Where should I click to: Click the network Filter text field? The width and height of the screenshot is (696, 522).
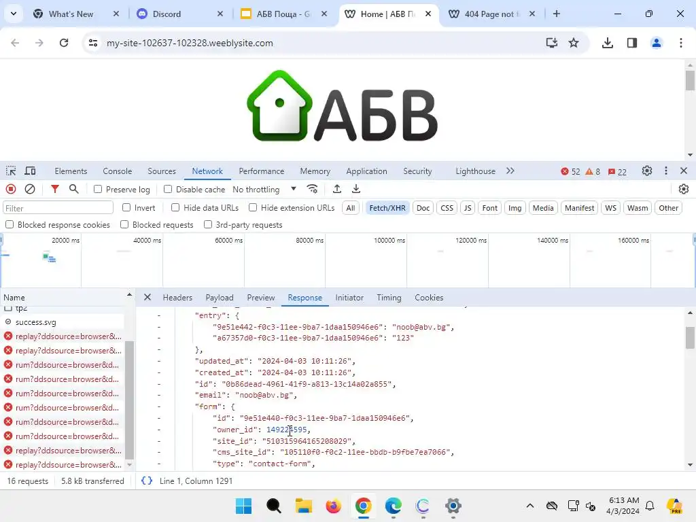(58, 208)
